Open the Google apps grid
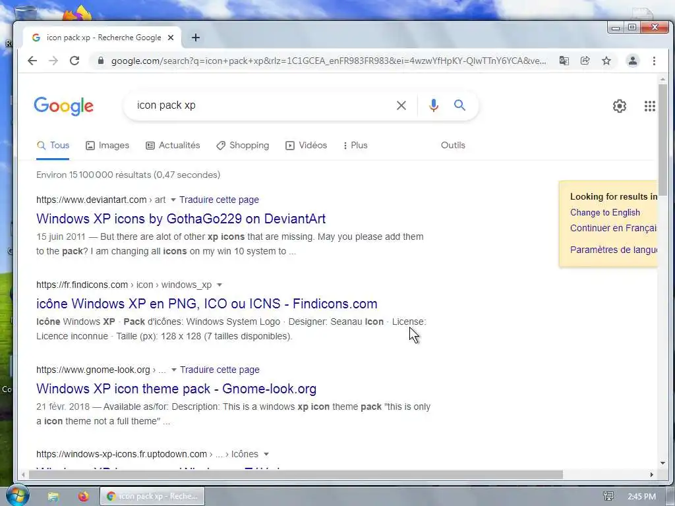 point(649,106)
